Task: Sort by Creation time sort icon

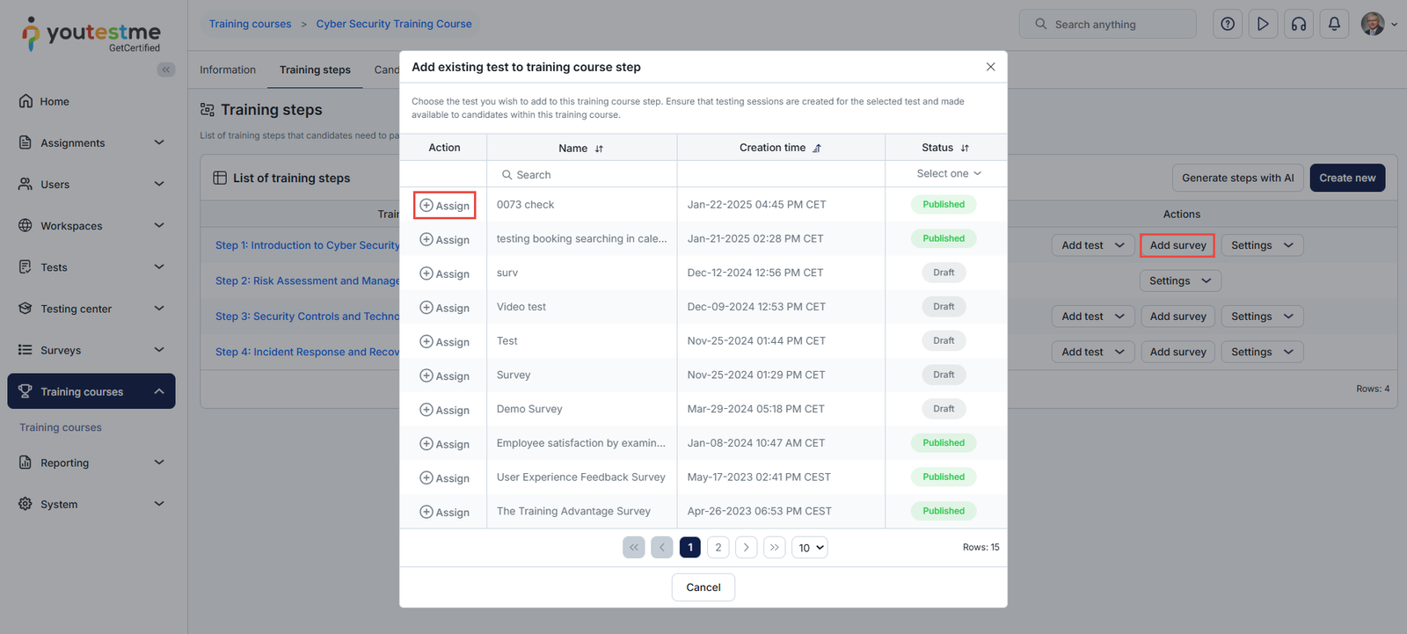Action: pos(817,149)
